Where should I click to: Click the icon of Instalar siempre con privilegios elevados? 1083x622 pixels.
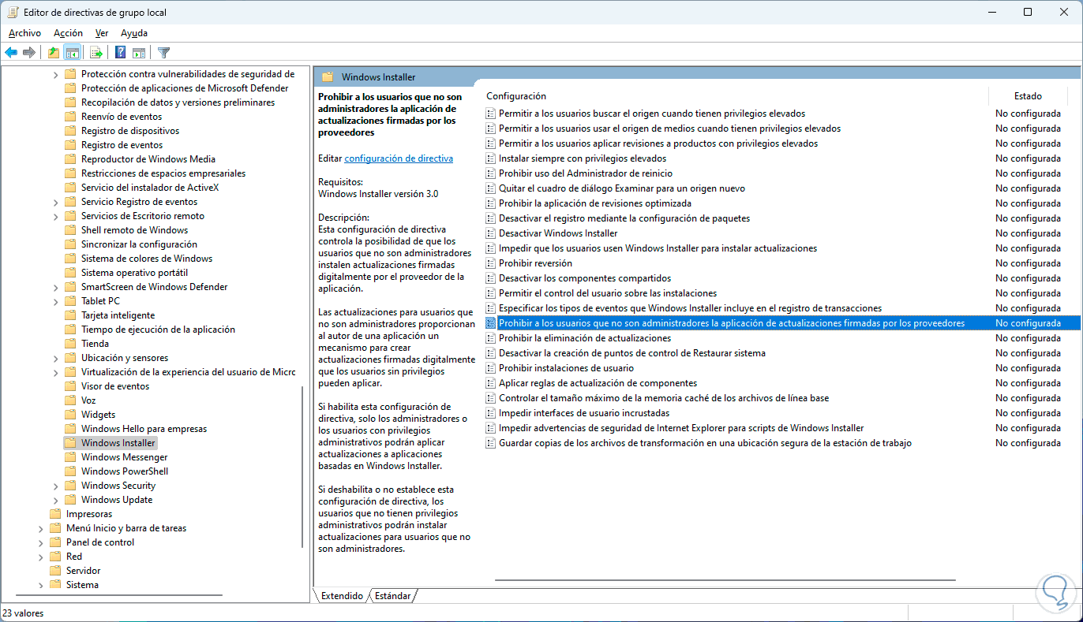tap(490, 158)
